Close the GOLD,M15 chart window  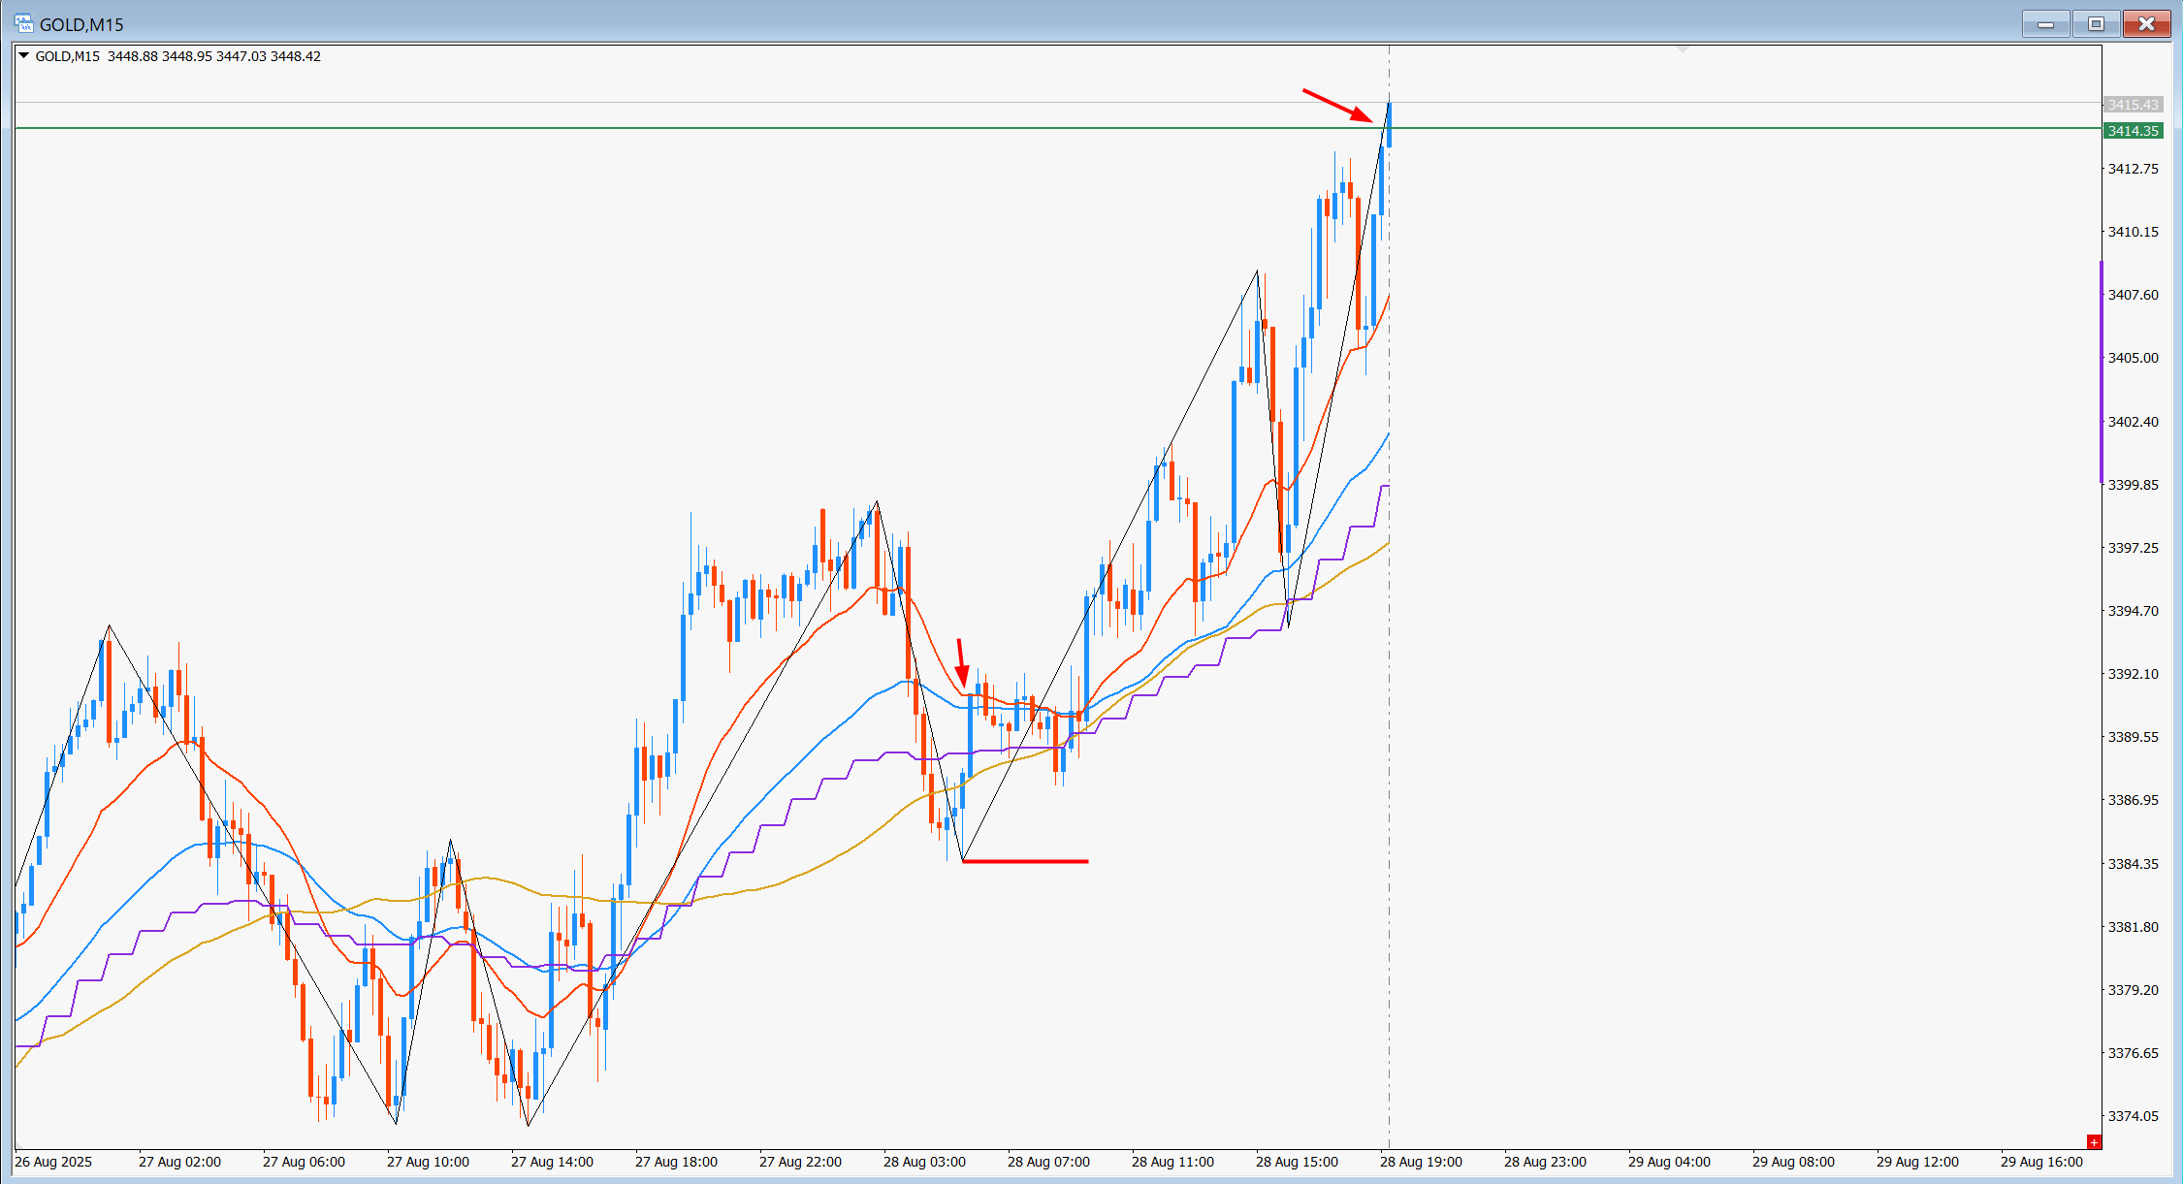(x=2146, y=24)
